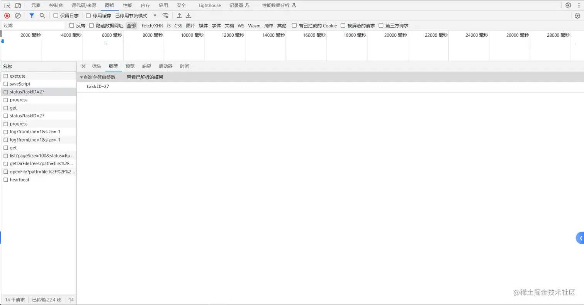The height and width of the screenshot is (305, 584).
Task: Stop recording network log (red button)
Action: click(x=7, y=15)
